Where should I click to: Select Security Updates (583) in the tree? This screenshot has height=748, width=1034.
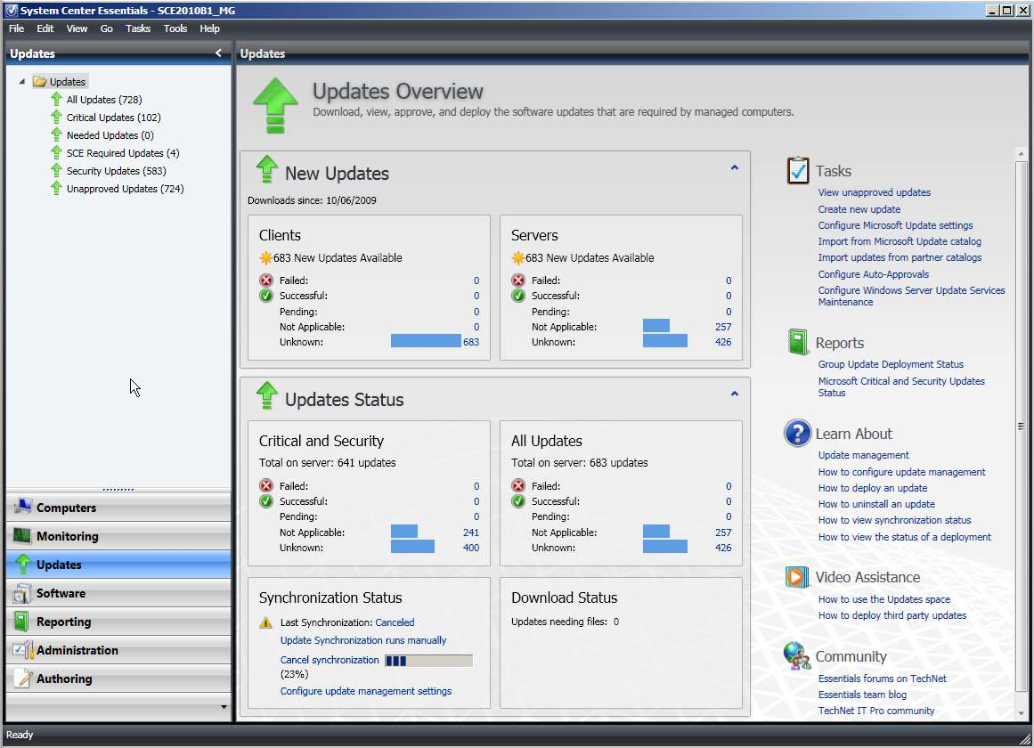pyautogui.click(x=116, y=171)
